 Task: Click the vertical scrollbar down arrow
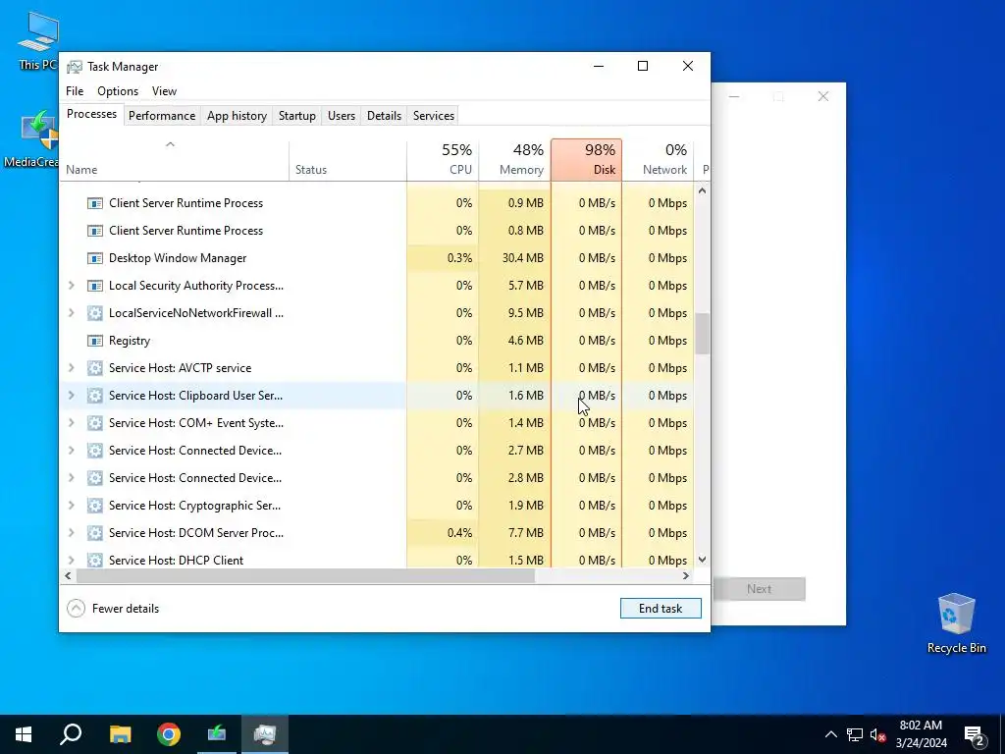702,560
